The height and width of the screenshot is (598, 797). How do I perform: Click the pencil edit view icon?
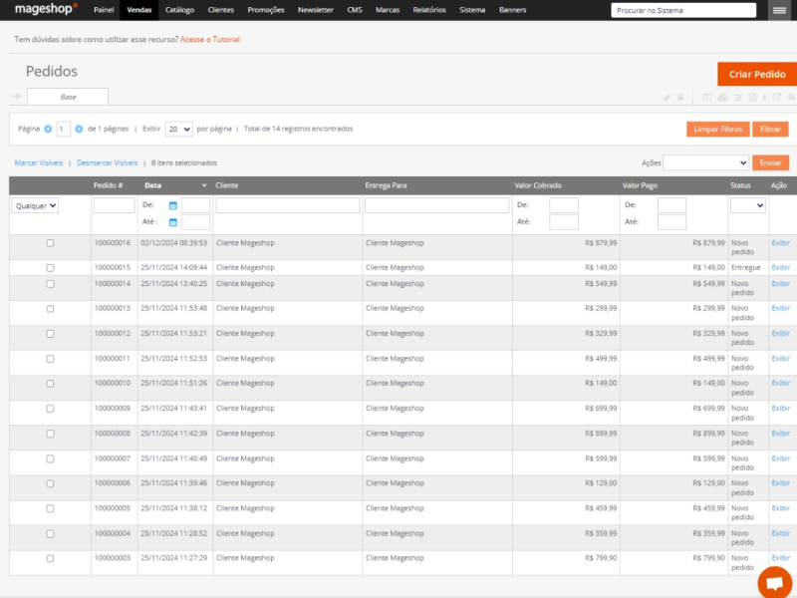tap(666, 97)
